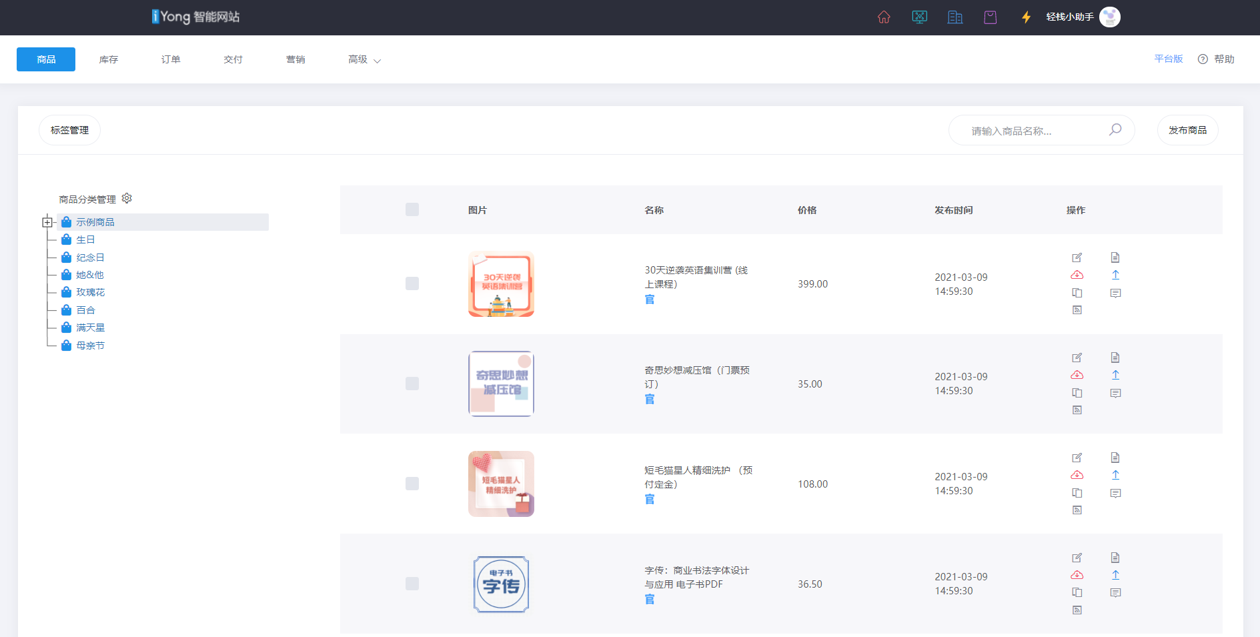Open the 30天逆袭英语集训营 thumbnail

501,283
